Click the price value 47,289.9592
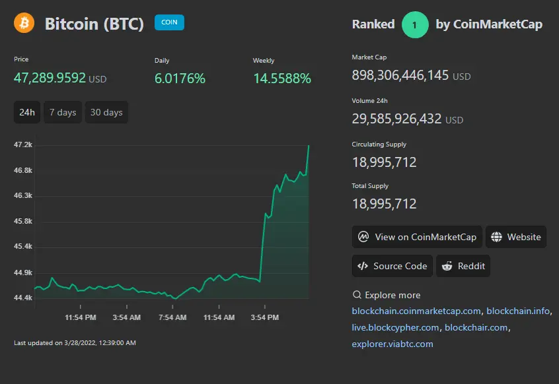Viewport: 559px width, 384px height. point(50,78)
